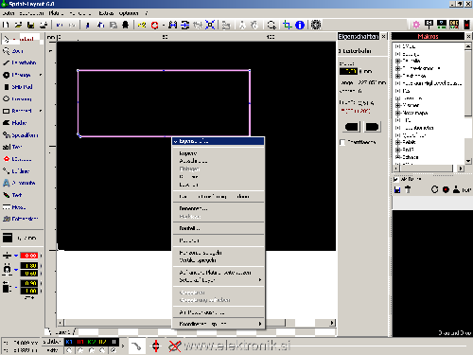Click the red record dot in Makros panel
The image size is (473, 355).
(x=446, y=190)
